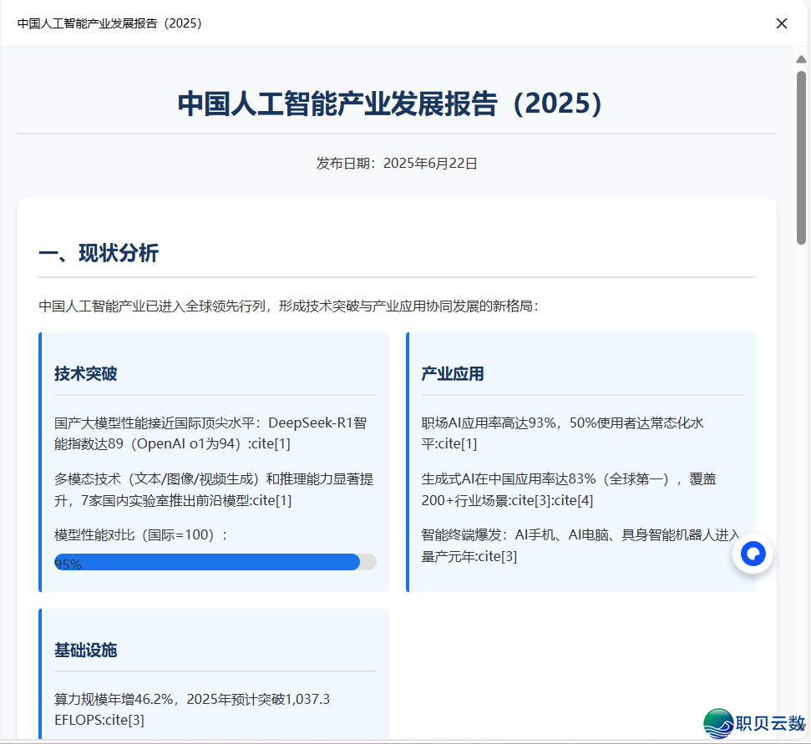Click the 技术突破 card heading
Viewport: 811px width, 744px height.
pos(86,374)
